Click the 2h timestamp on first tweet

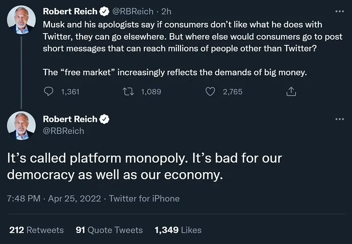click(x=166, y=11)
